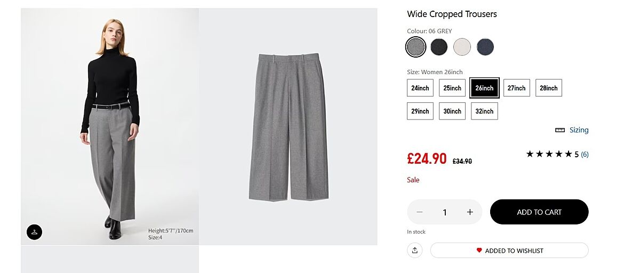Click the minus quantity button
The height and width of the screenshot is (273, 640).
[420, 212]
